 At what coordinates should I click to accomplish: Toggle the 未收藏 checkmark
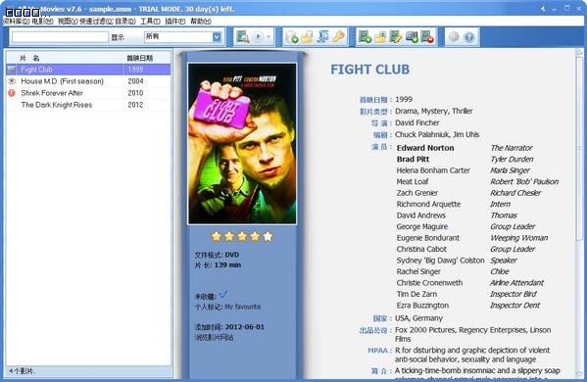223,295
